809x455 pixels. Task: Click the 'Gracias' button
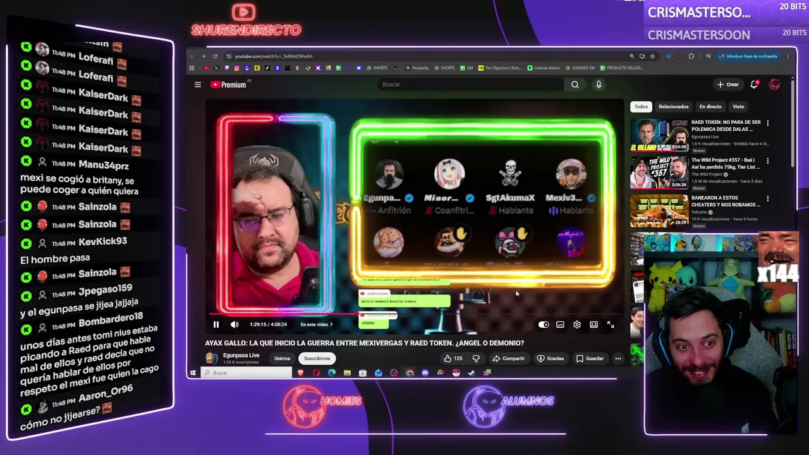coord(550,358)
